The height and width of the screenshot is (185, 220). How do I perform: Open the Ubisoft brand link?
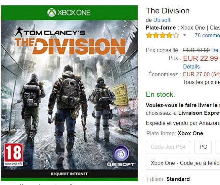pyautogui.click(x=162, y=20)
